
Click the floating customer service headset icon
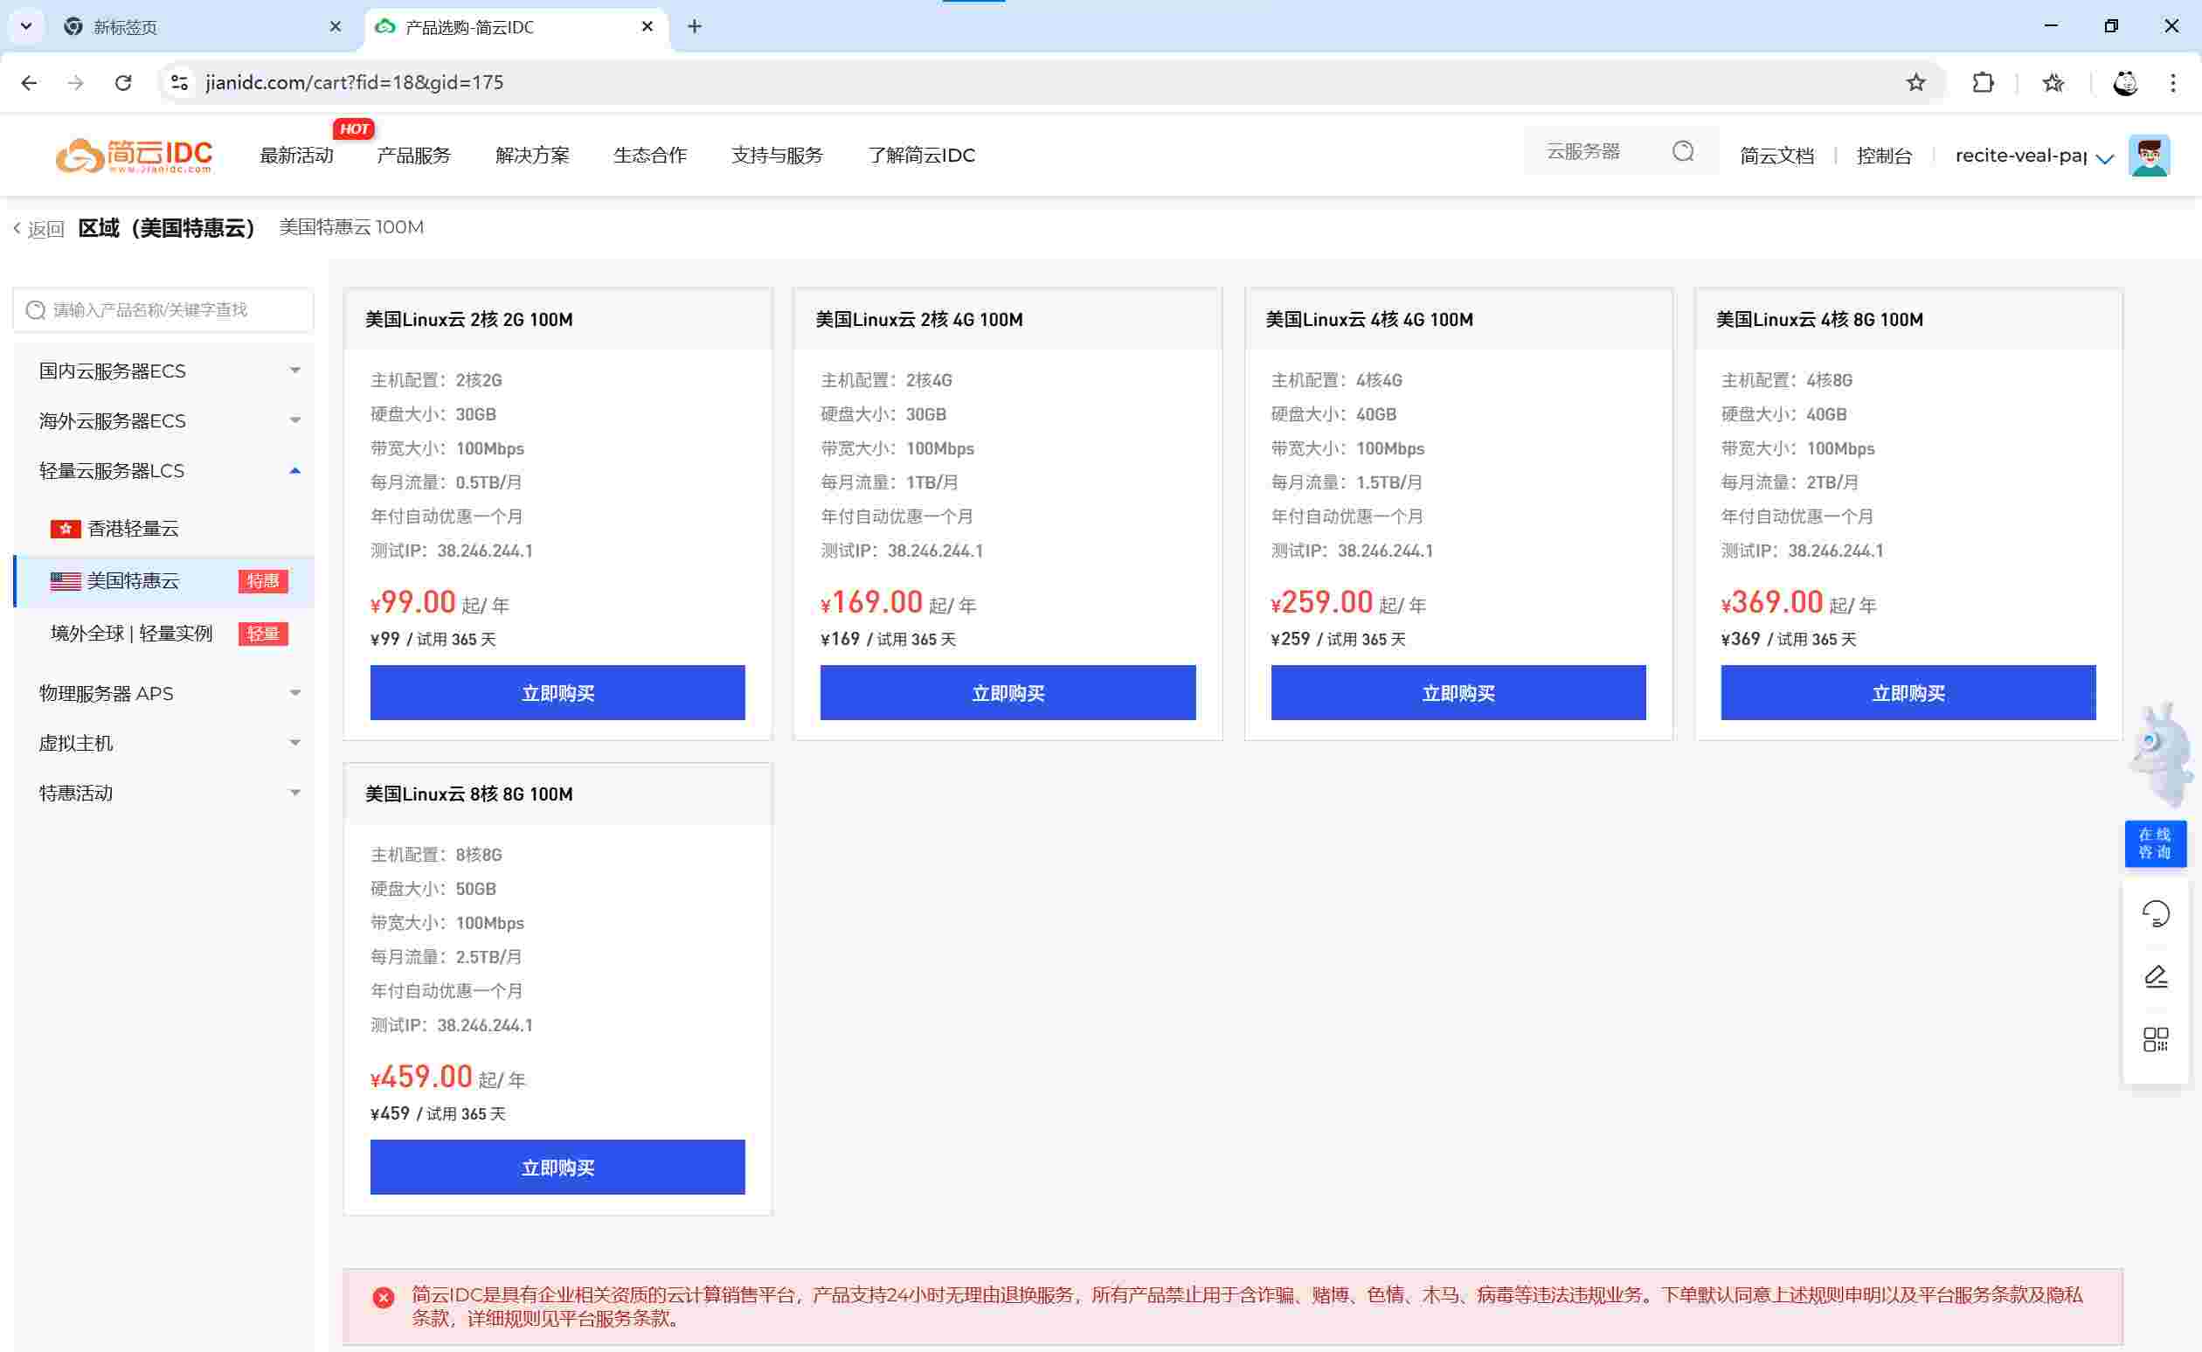click(2155, 914)
